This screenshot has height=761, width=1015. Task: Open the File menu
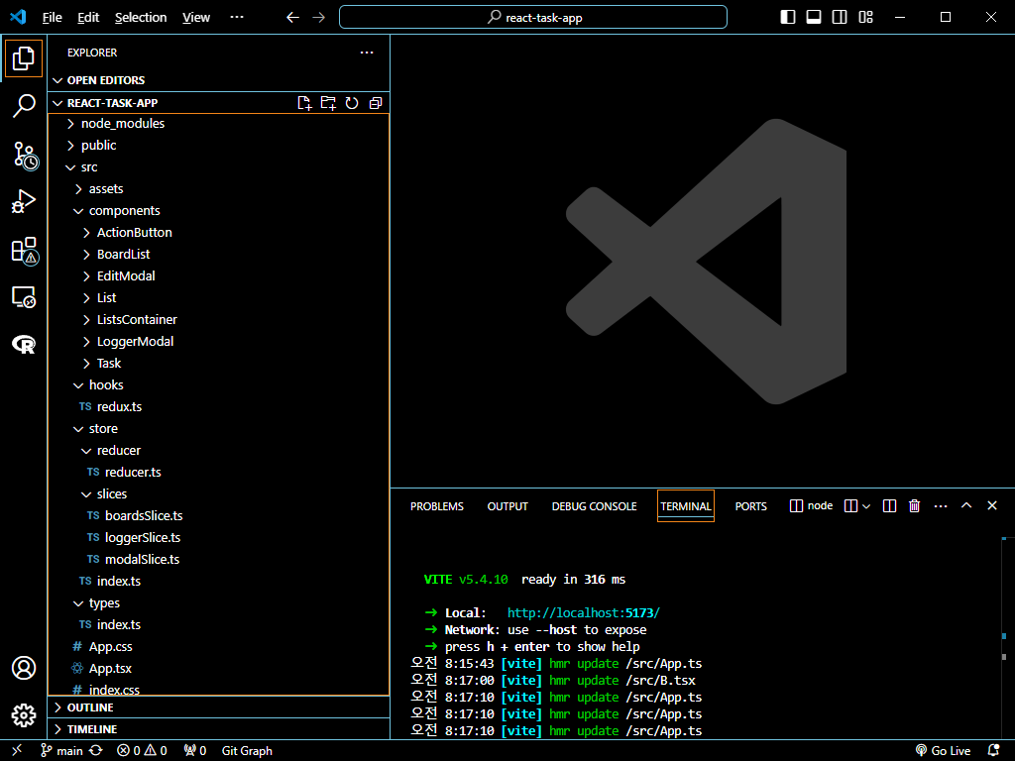[52, 18]
